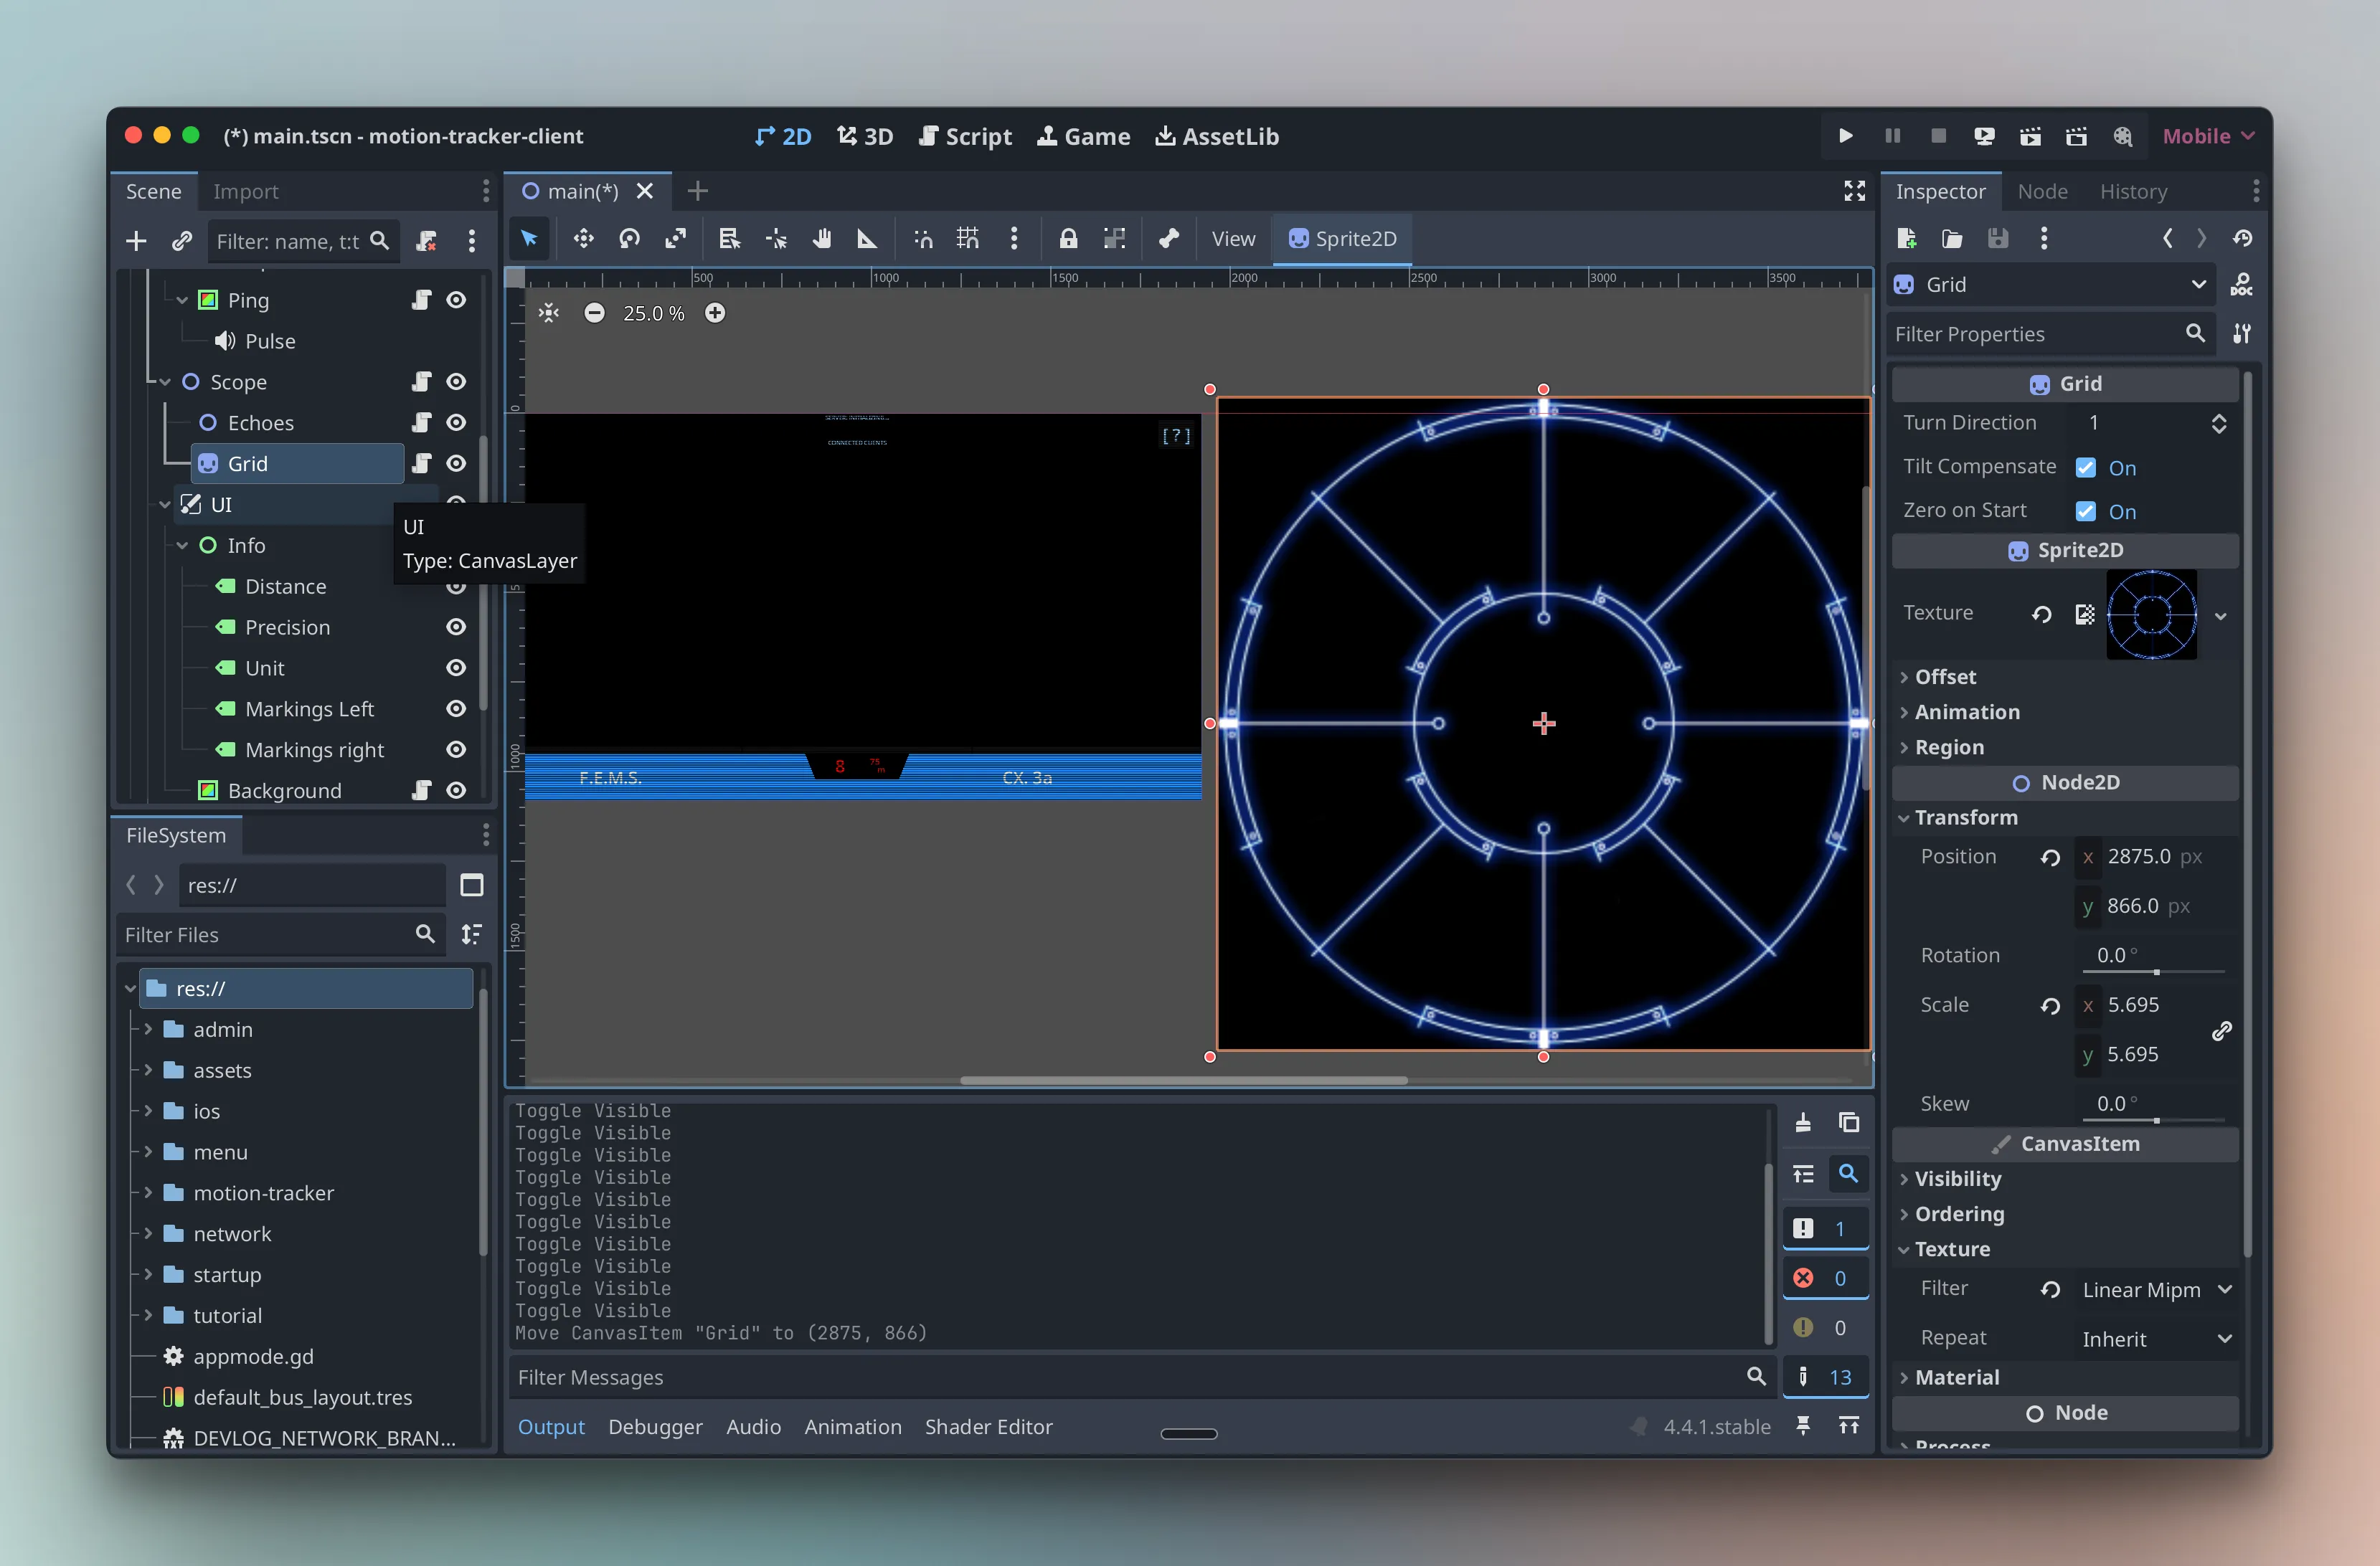Viewport: 2380px width, 1566px height.
Task: Switch to the Script workspace
Action: pyautogui.click(x=965, y=136)
